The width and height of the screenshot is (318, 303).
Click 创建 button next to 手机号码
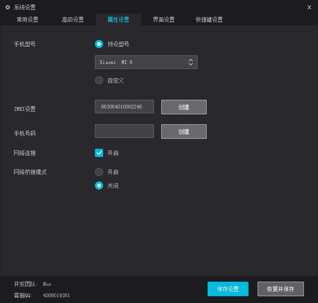pyautogui.click(x=184, y=132)
